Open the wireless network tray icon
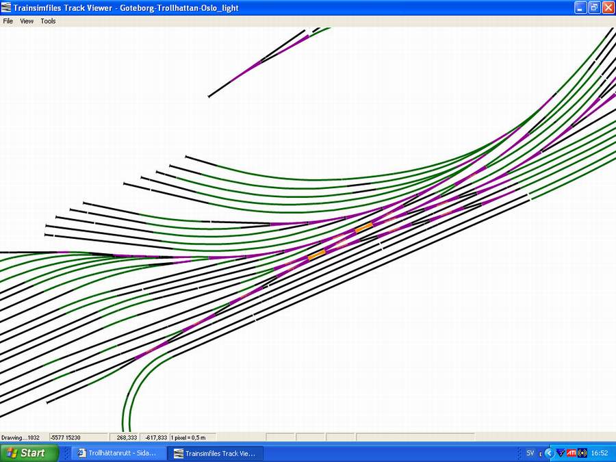Viewport: 616px width, 462px height. 582,453
